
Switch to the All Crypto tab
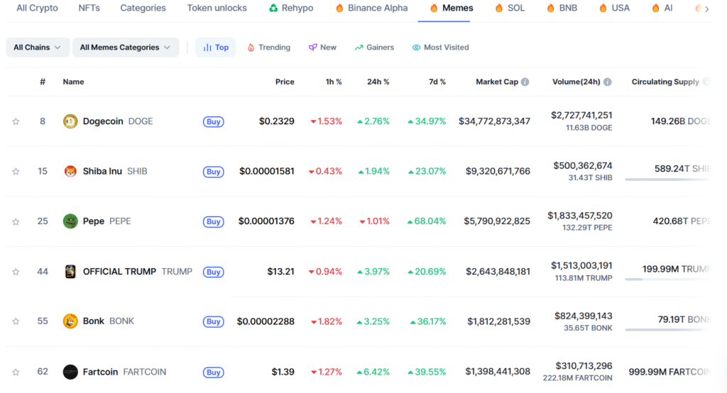(37, 8)
